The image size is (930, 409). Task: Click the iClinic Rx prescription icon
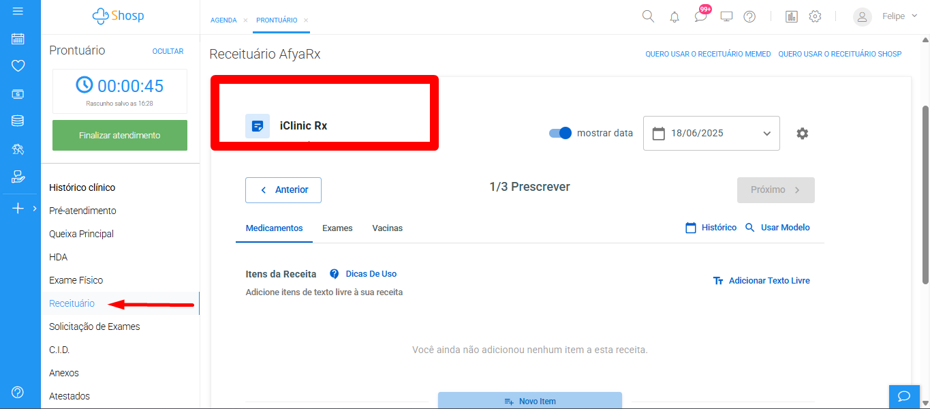(258, 126)
